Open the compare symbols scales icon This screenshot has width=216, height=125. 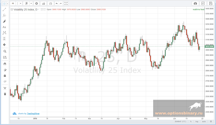pyautogui.click(x=51, y=3)
